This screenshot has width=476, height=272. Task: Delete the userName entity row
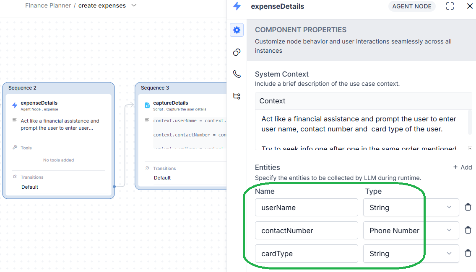coord(468,207)
